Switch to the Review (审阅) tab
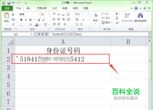The height and width of the screenshot is (110, 153). [x=75, y=8]
